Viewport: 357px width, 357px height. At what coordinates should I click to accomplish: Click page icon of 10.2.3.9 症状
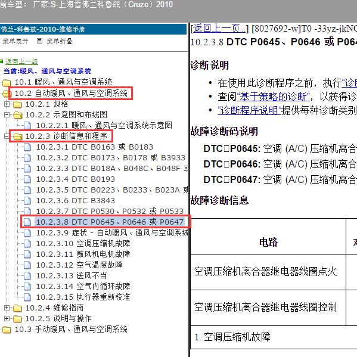[x=27, y=232]
